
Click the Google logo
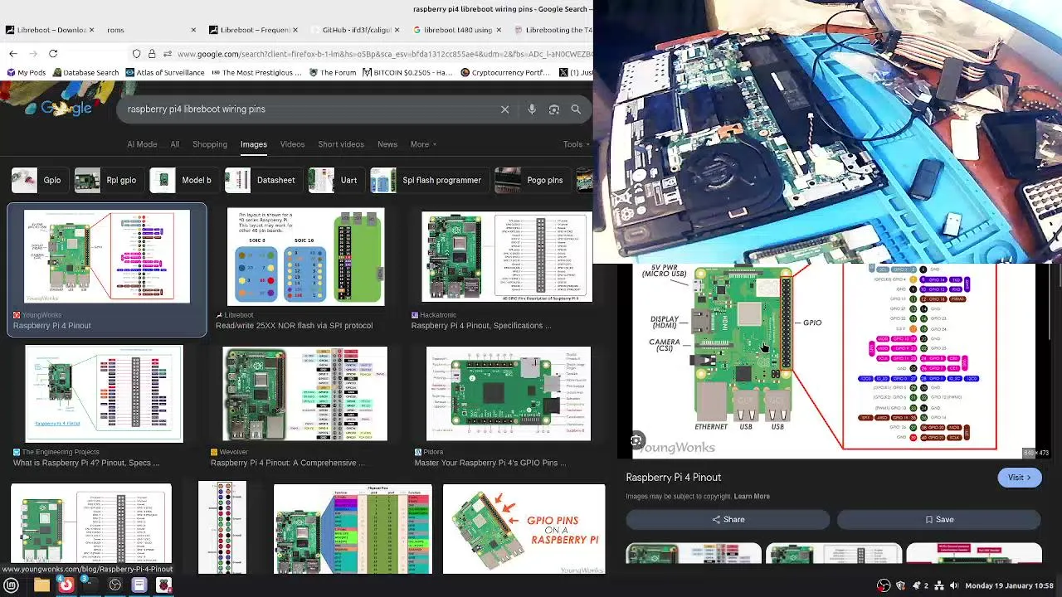pos(66,109)
